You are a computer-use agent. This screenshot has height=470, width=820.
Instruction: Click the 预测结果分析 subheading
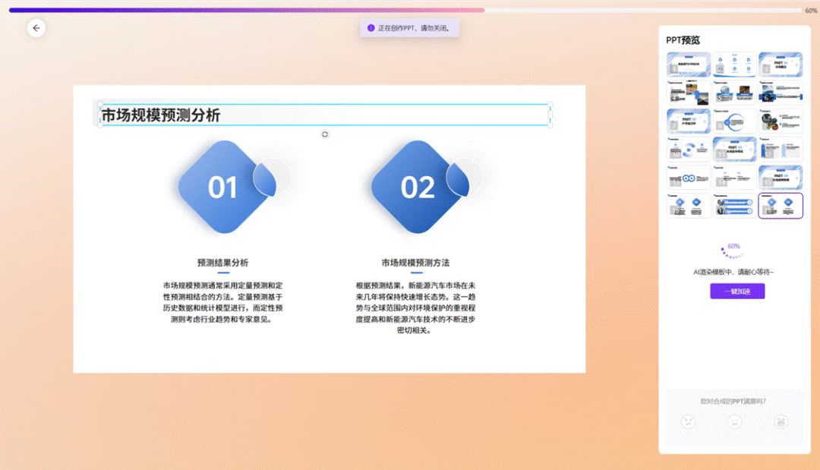(x=222, y=263)
